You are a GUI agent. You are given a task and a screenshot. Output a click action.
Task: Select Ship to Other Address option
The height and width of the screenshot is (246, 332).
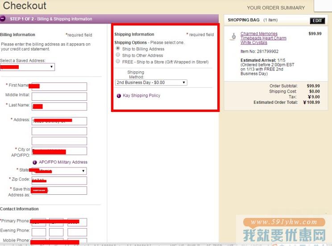click(x=118, y=55)
